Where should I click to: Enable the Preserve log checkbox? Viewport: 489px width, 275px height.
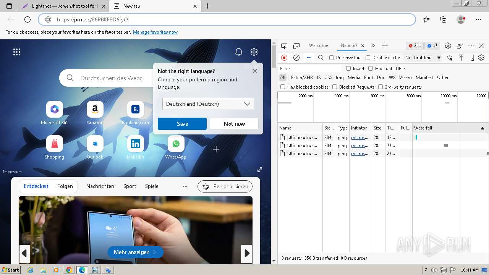tap(332, 58)
